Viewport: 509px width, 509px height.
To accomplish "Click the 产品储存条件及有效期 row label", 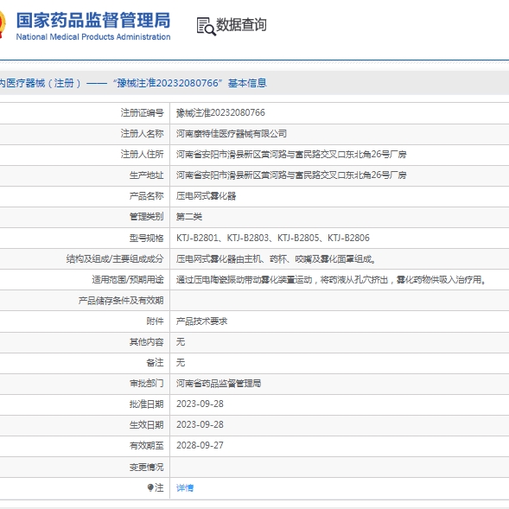I will [x=121, y=300].
